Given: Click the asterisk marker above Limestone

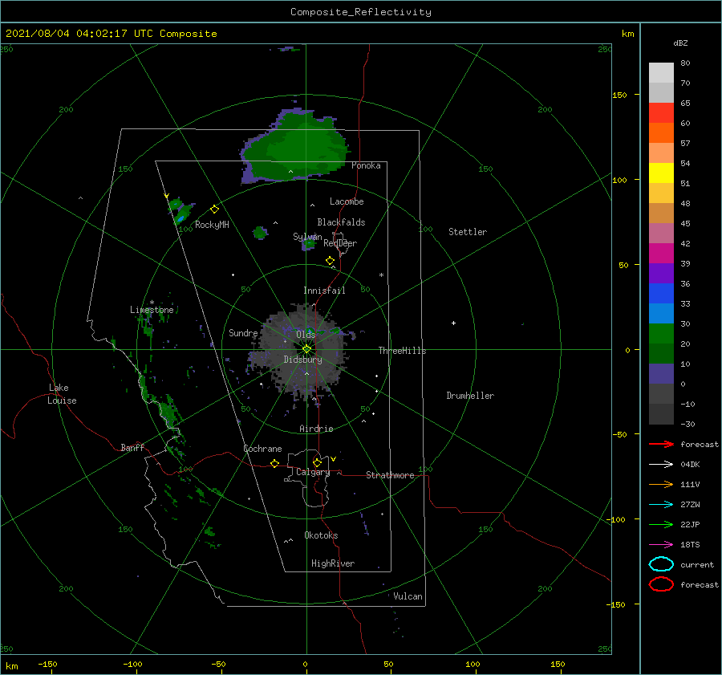Looking at the screenshot, I should pos(152,303).
